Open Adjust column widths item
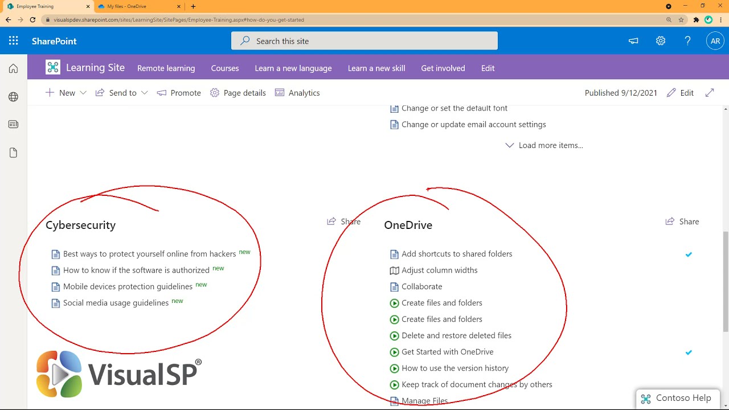Viewport: 729px width, 410px height. (x=439, y=270)
